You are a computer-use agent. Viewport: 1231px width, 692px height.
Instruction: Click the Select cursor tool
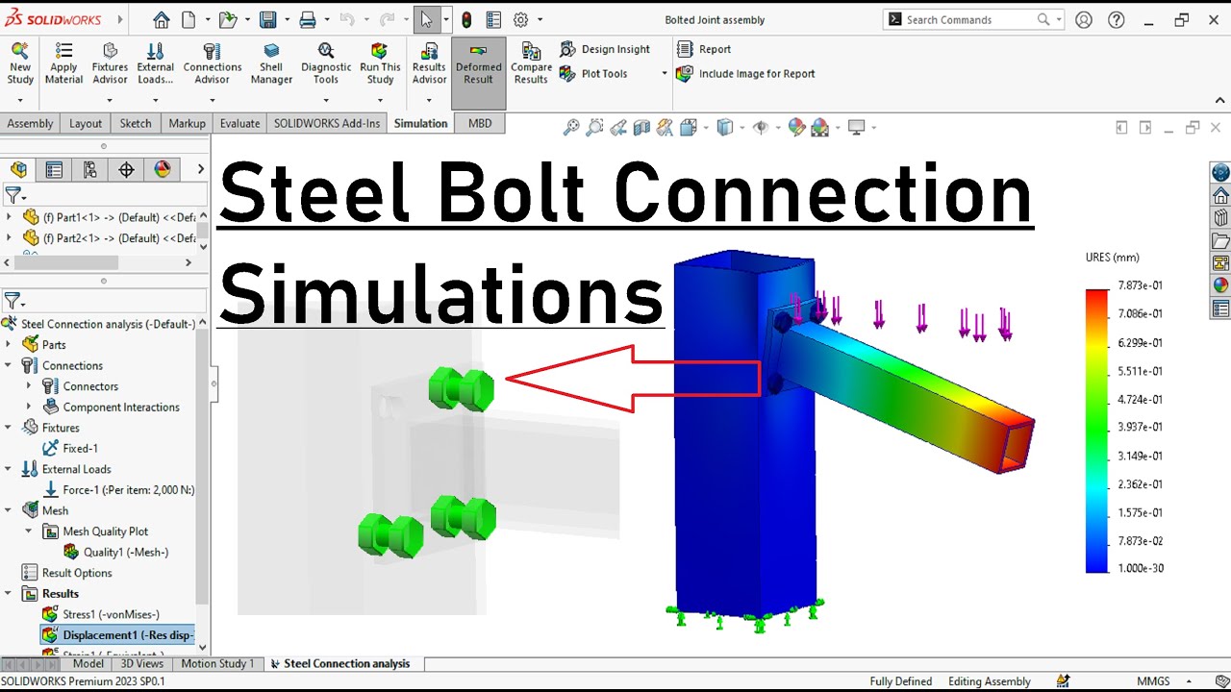click(426, 19)
